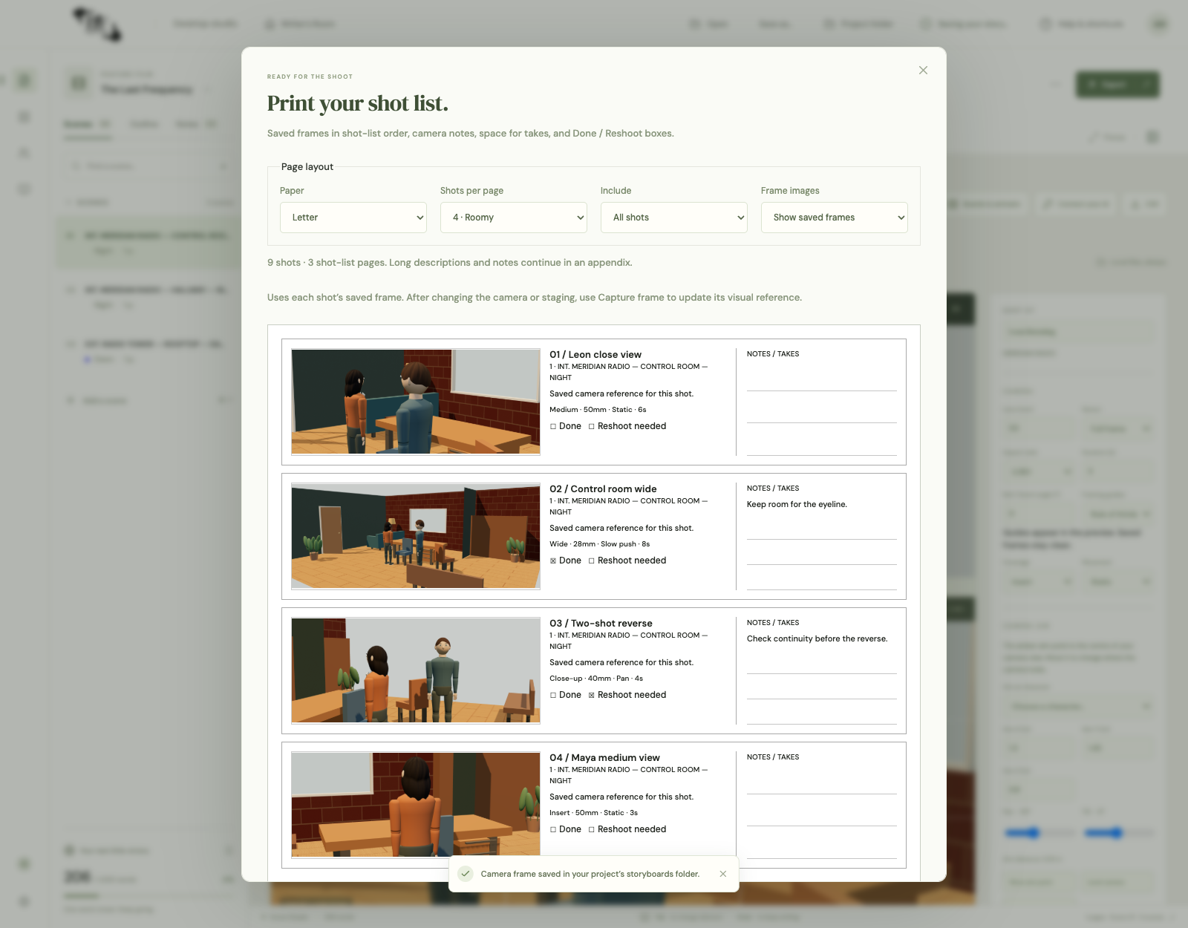Open the Include shots dropdown
Viewport: 1188px width, 928px height.
click(x=674, y=218)
